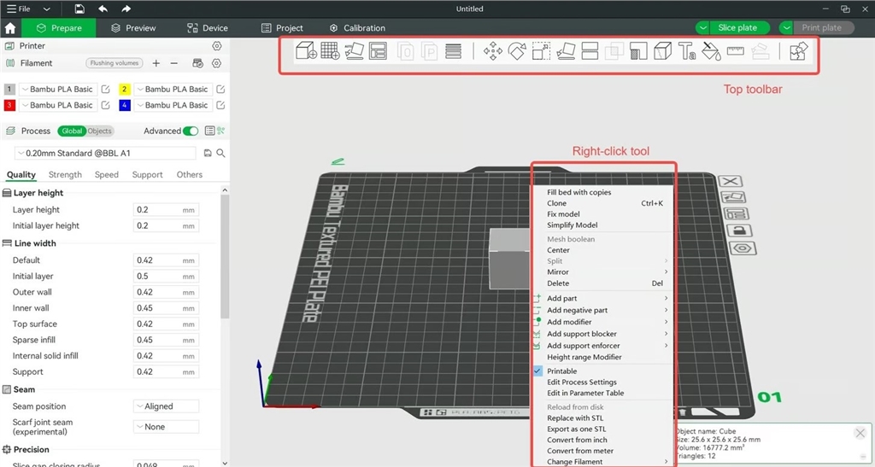Open the Assembly view puzzle icon
Image resolution: width=875 pixels, height=467 pixels.
[x=798, y=52]
